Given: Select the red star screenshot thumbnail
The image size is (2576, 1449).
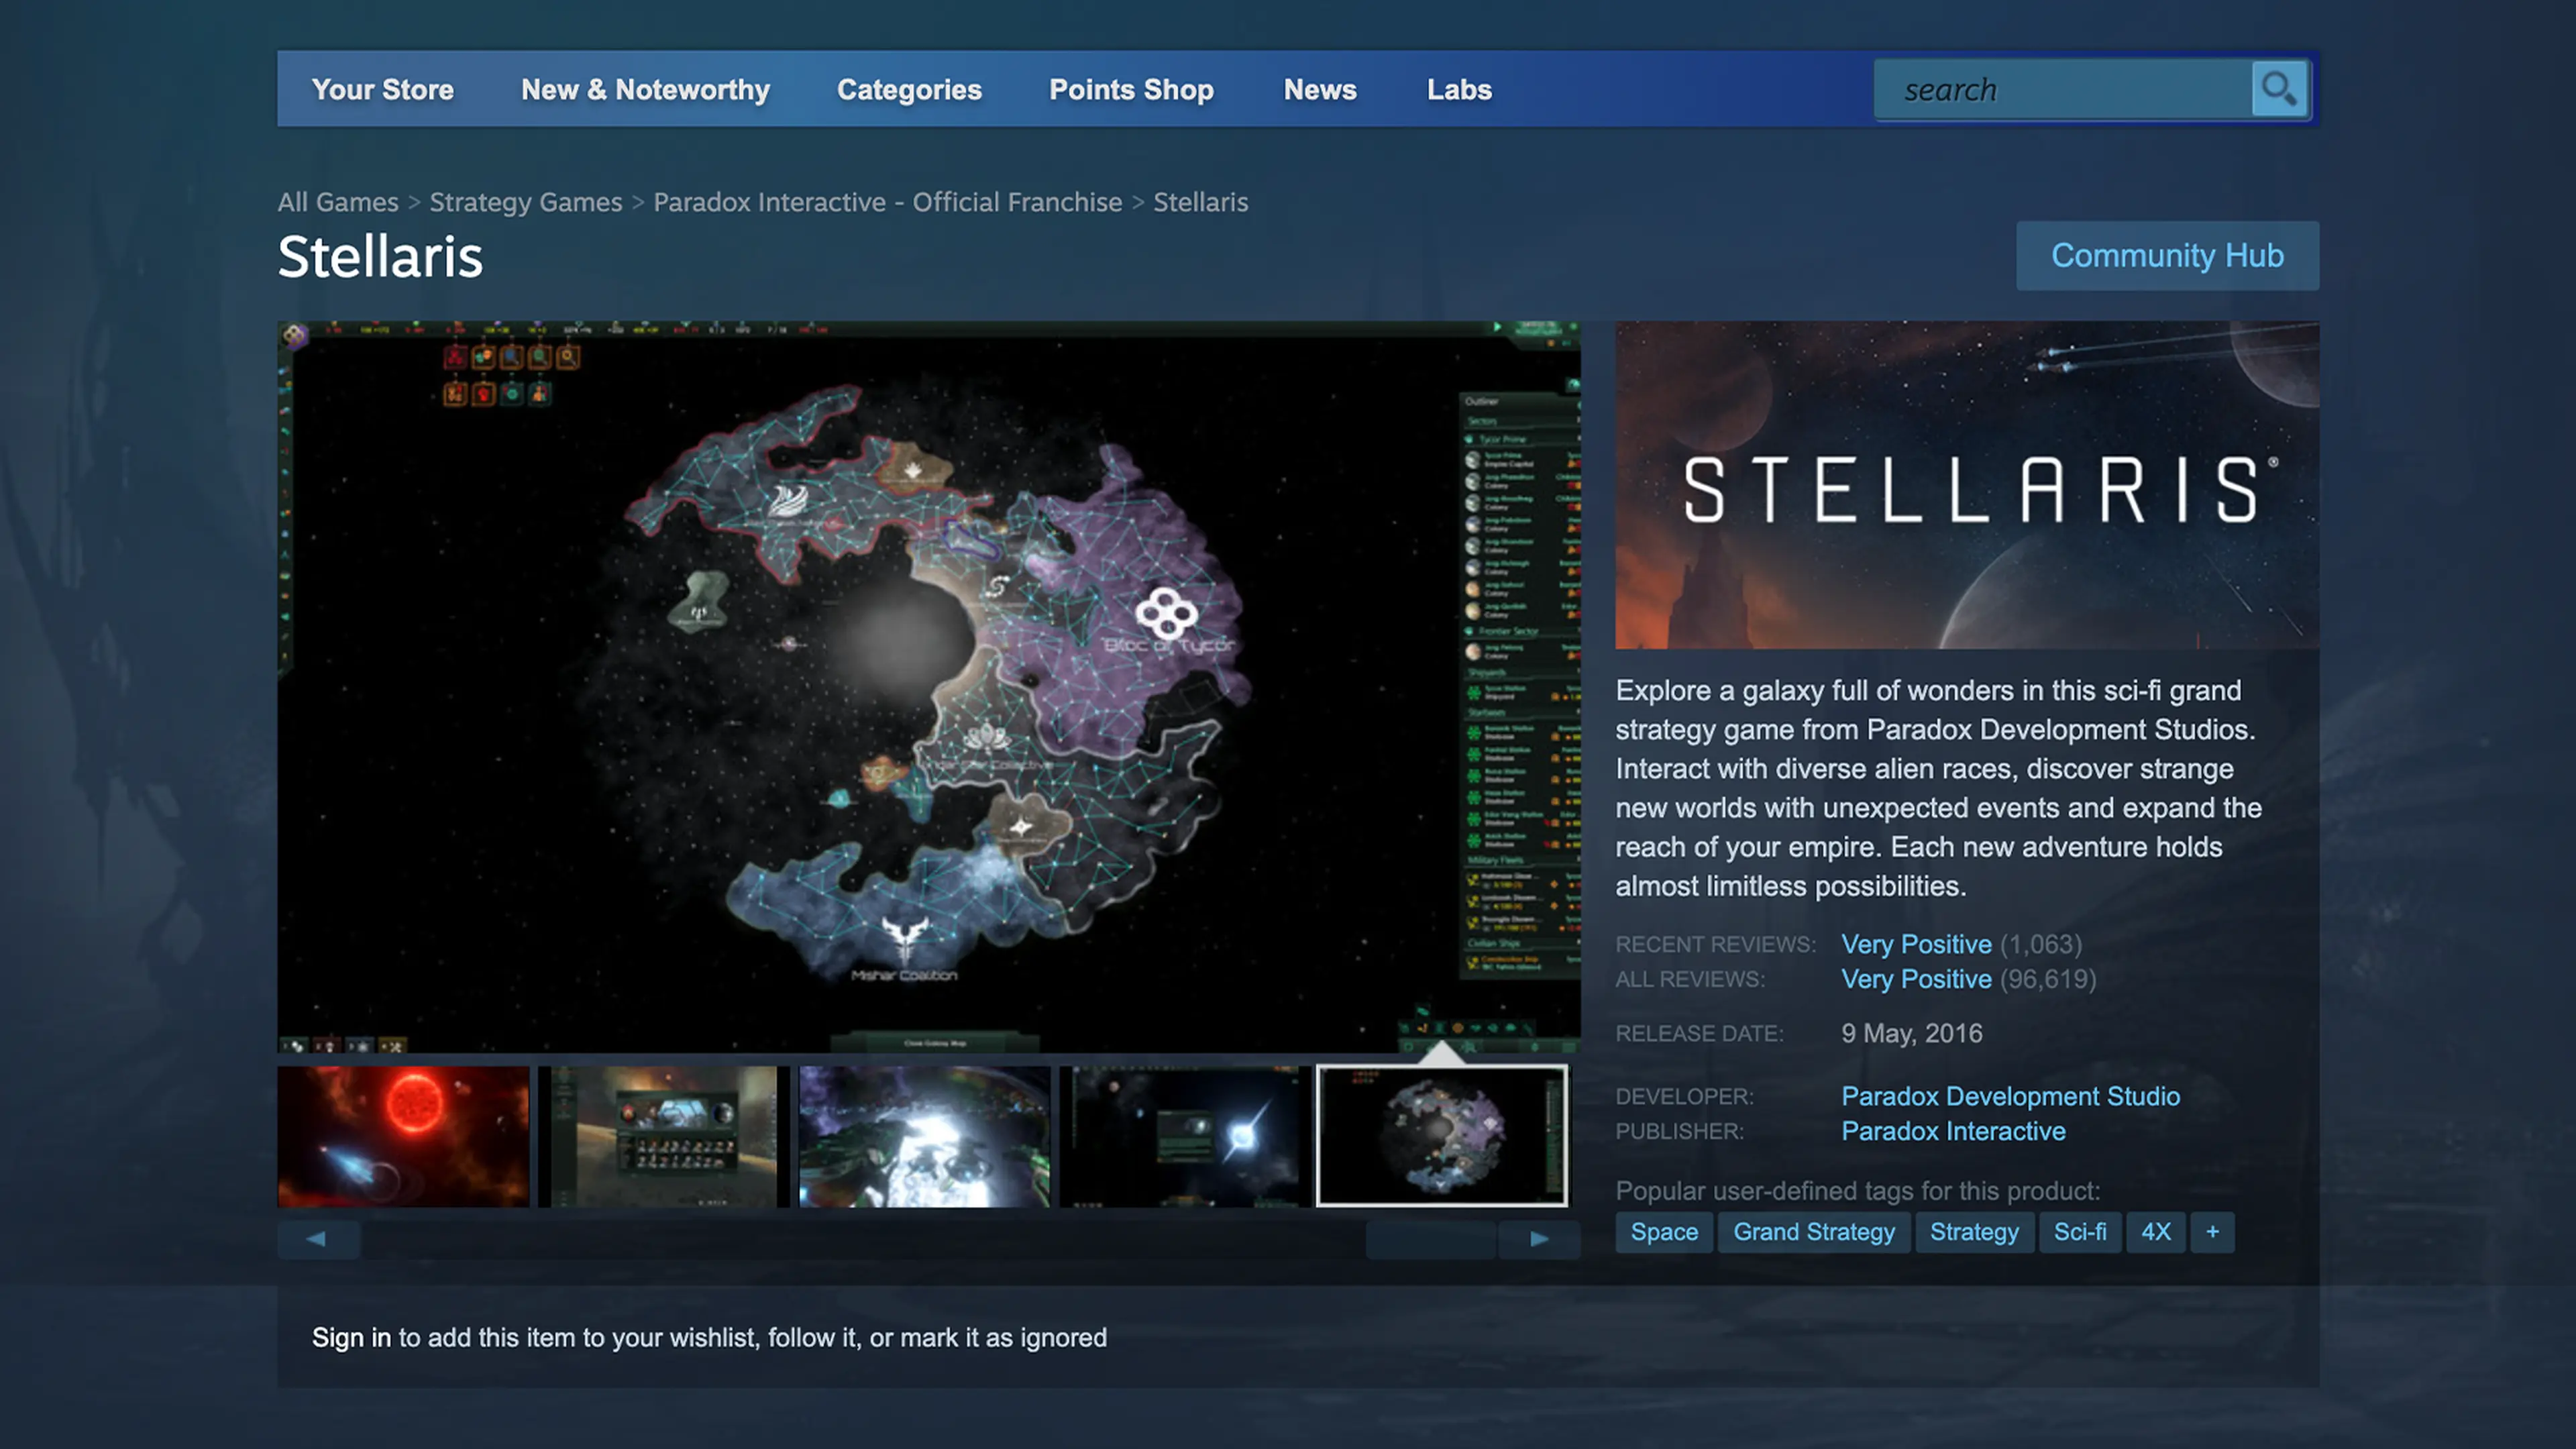Looking at the screenshot, I should (x=403, y=1137).
